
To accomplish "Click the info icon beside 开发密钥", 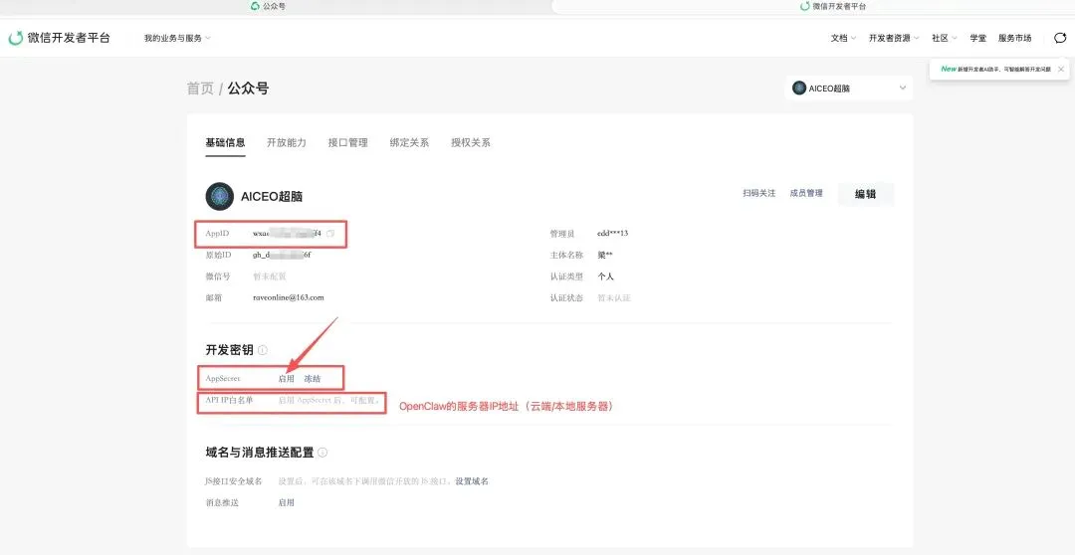I will click(263, 350).
